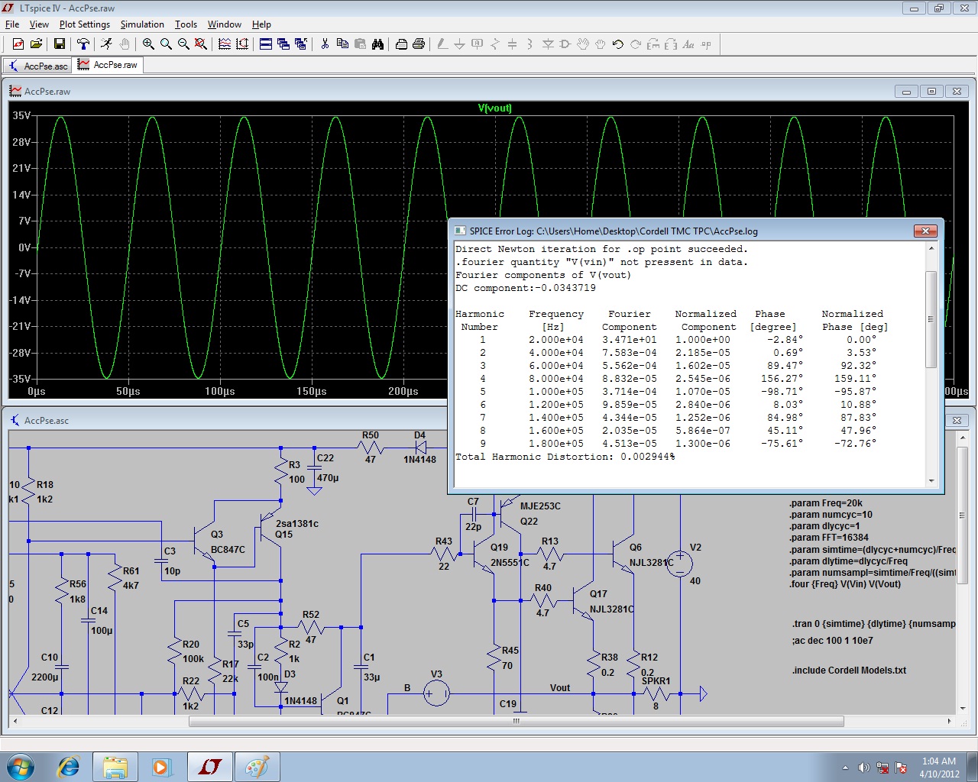Click the Error Log scrollbar up arrow
The image size is (978, 782).
click(x=931, y=248)
